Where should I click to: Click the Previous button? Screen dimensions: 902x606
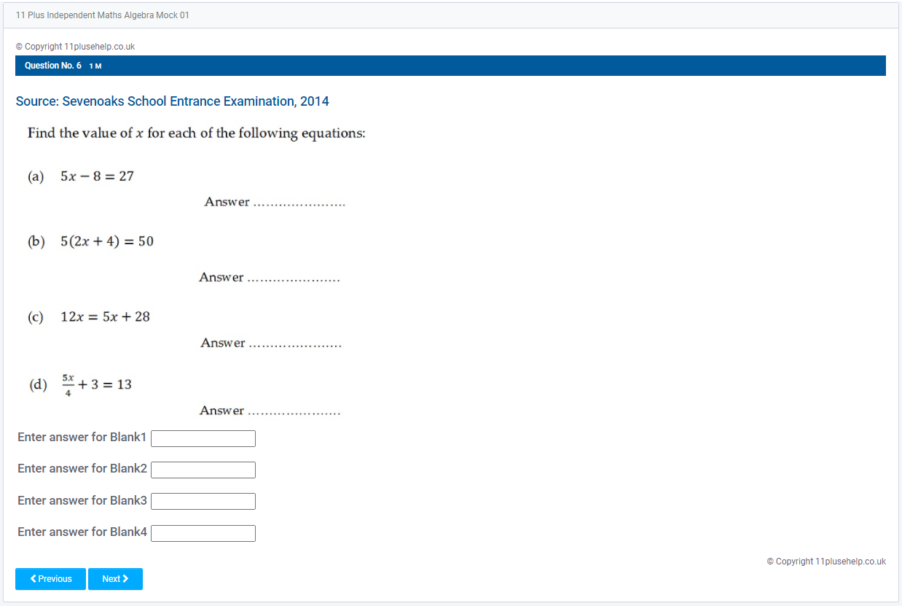(x=50, y=579)
